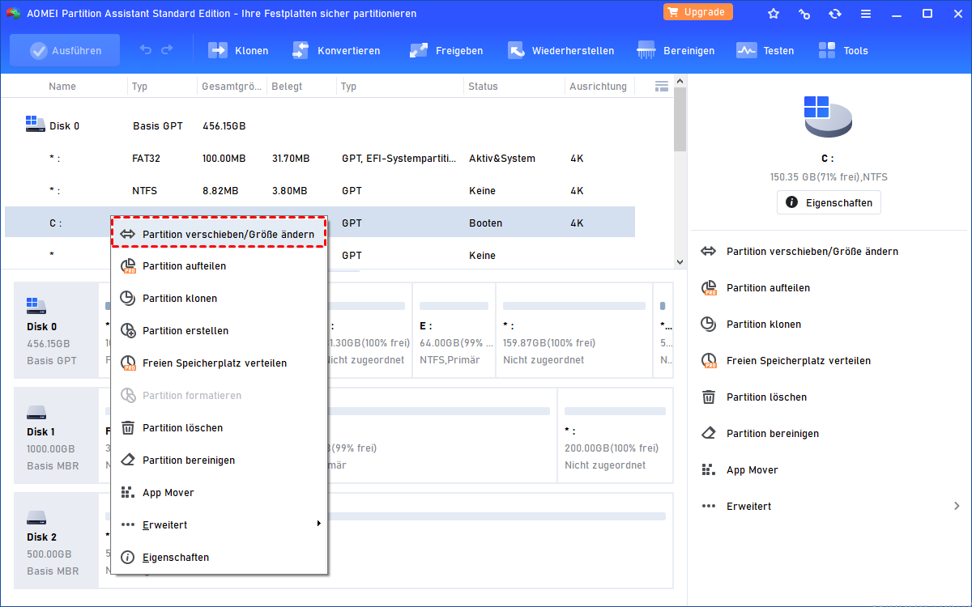
Task: Select Disk 0 row in partition table
Action: (320, 126)
